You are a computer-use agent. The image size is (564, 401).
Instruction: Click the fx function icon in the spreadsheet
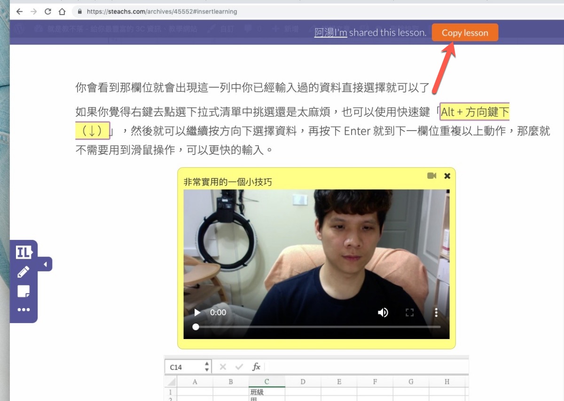pos(256,367)
